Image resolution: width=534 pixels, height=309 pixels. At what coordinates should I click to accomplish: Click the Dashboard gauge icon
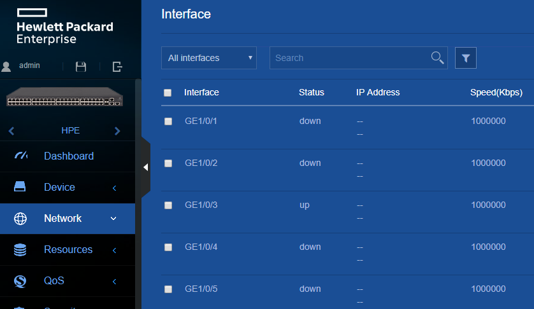pyautogui.click(x=21, y=156)
